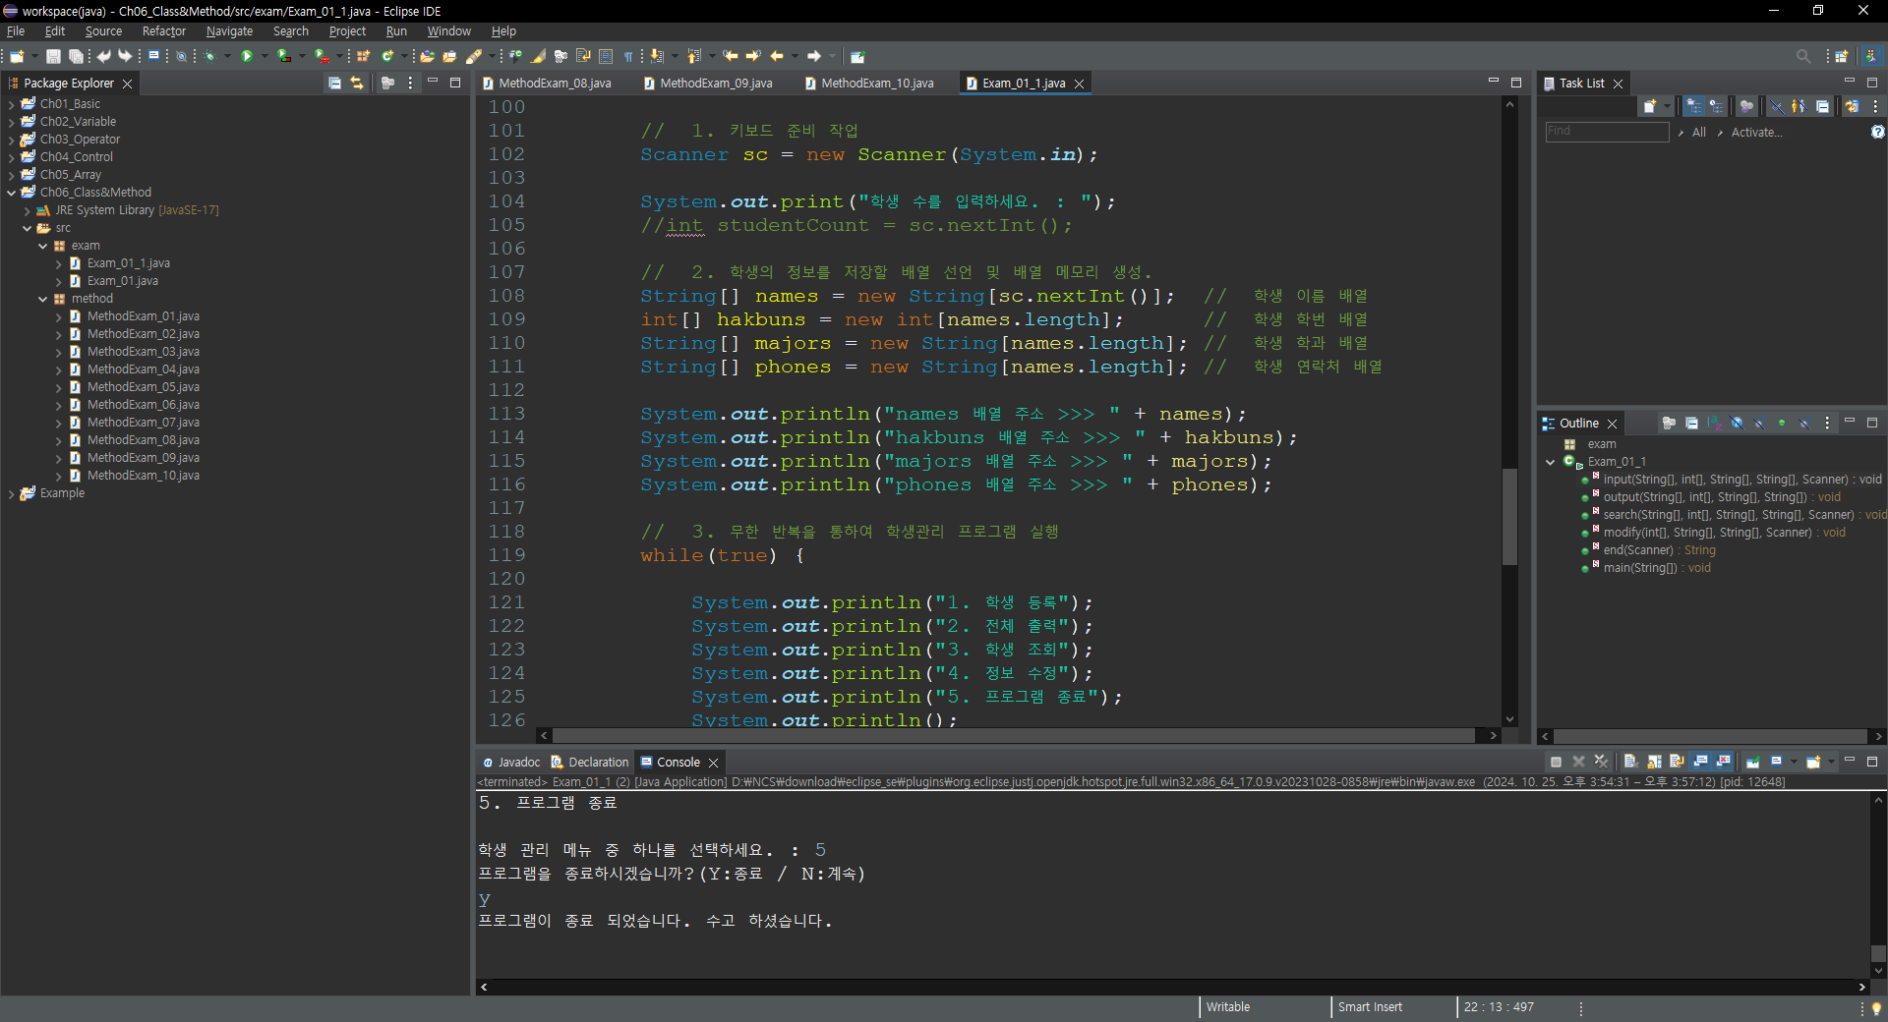Expand JRE System Library node
This screenshot has width=1888, height=1022.
click(28, 210)
